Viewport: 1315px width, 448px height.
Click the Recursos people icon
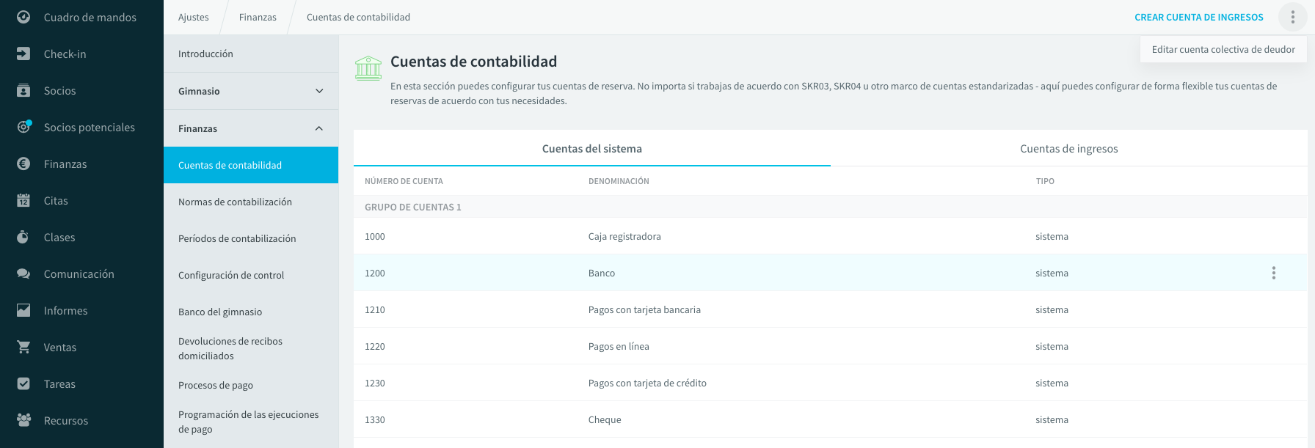[23, 420]
